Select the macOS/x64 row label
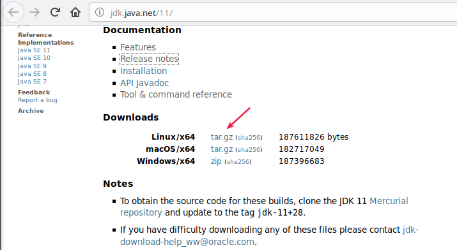The height and width of the screenshot is (250, 457). pyautogui.click(x=170, y=149)
